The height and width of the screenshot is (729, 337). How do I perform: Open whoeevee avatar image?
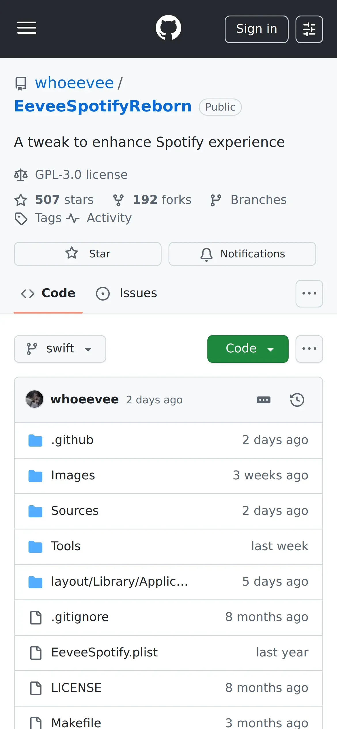point(35,399)
